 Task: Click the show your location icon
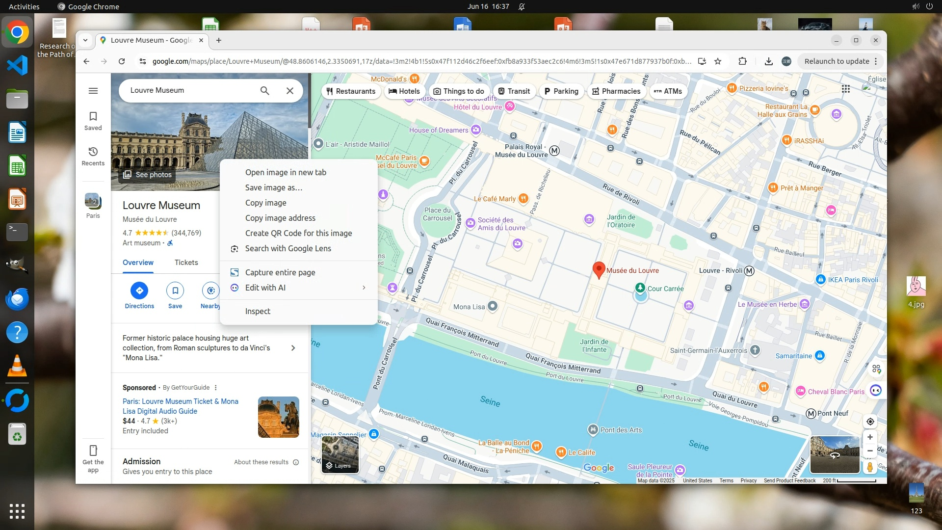pos(870,422)
